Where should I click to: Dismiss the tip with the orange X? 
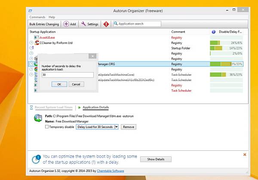point(245,155)
